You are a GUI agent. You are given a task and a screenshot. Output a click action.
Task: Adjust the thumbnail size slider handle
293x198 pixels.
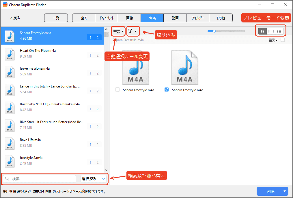214,31
